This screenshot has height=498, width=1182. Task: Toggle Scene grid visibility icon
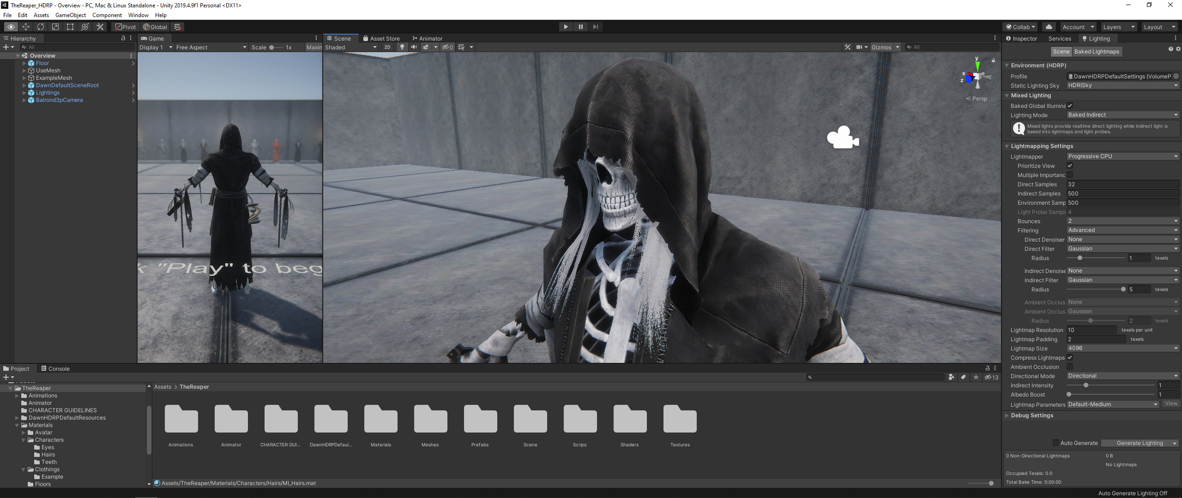tap(461, 47)
